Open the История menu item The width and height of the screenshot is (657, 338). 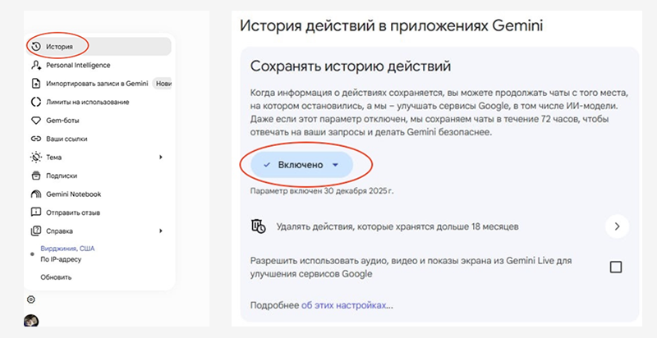(x=99, y=47)
